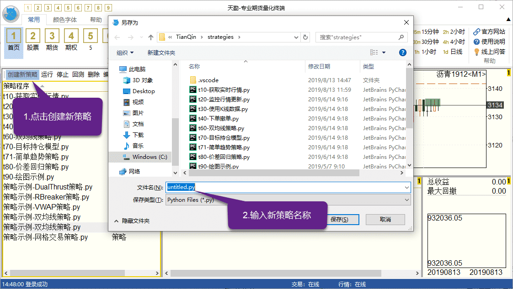The image size is (513, 289).
Task: Open the 期货 page icon
Action: tap(52, 37)
